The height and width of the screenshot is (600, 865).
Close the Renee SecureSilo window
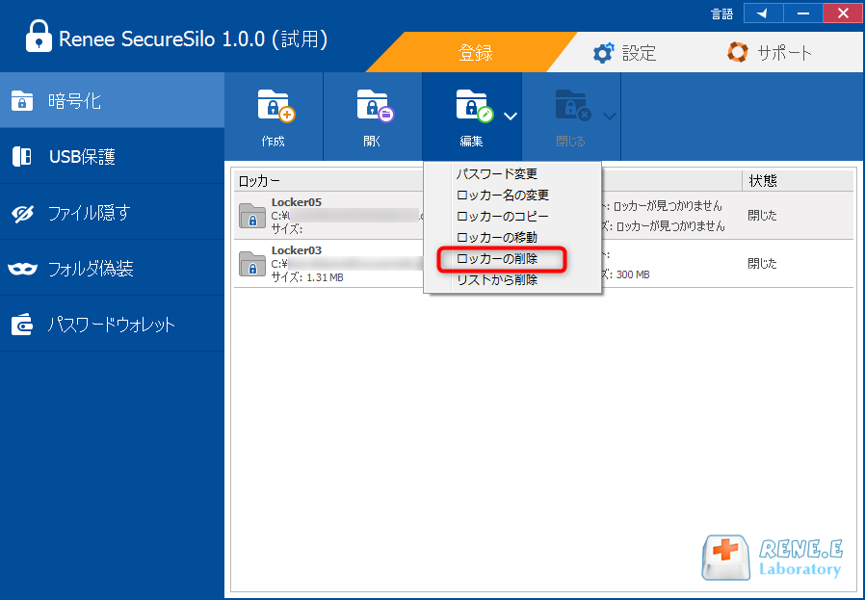(843, 13)
